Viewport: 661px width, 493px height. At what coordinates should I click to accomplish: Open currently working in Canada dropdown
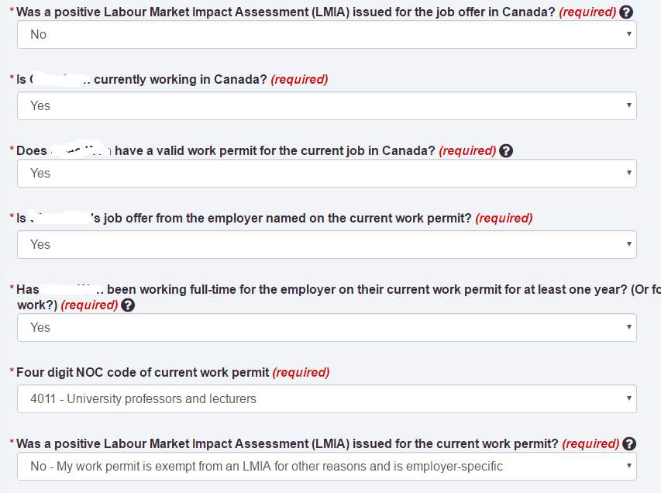click(x=327, y=106)
